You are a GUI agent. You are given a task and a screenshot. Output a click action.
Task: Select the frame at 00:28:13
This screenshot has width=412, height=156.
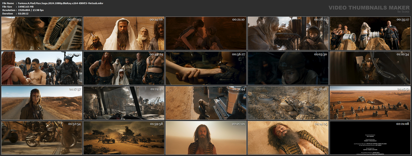pos(288,33)
